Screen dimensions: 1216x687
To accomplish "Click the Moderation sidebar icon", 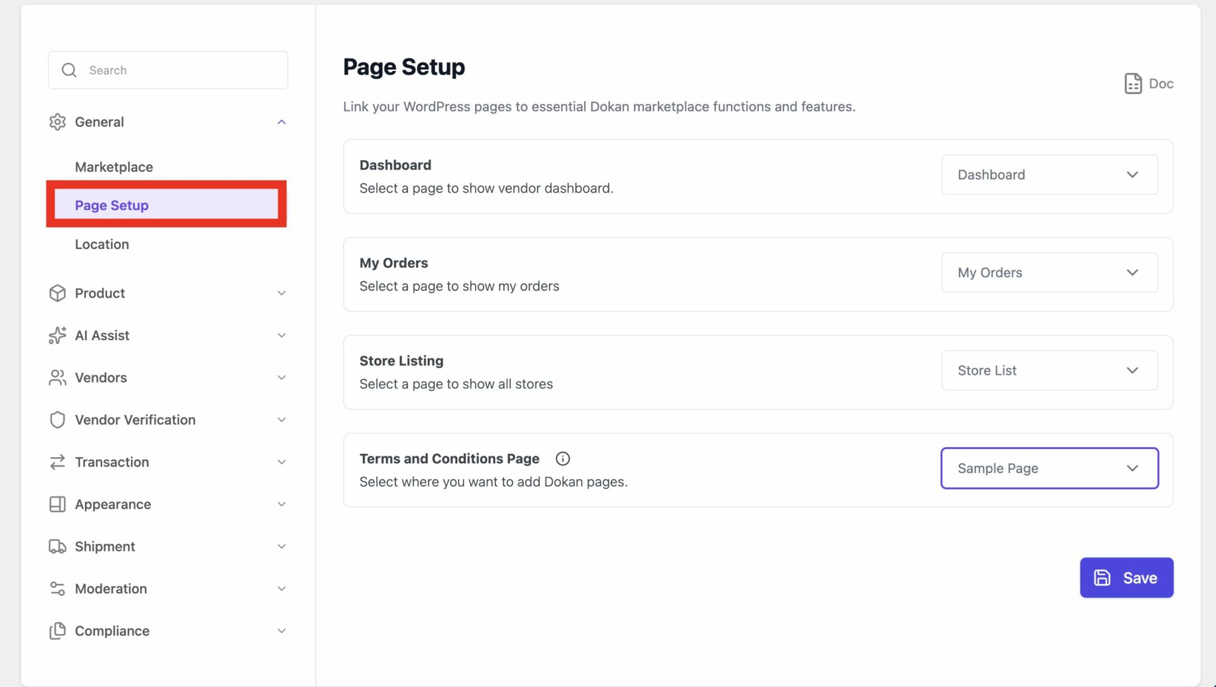I will (x=58, y=588).
